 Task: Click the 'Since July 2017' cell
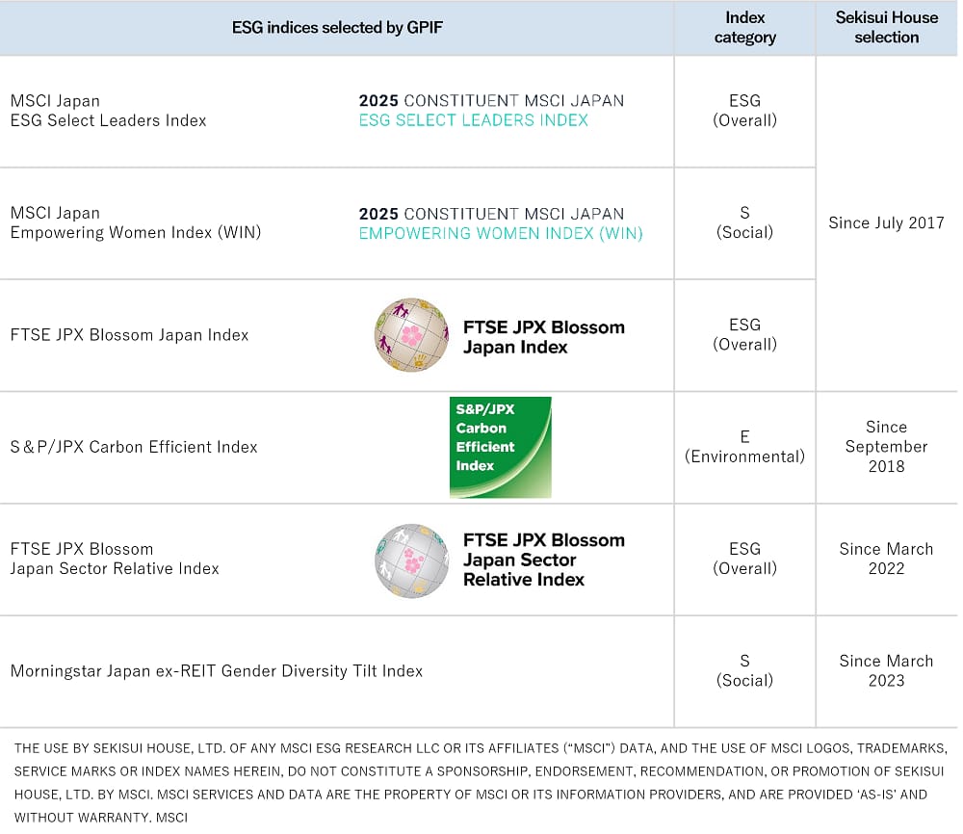(886, 223)
